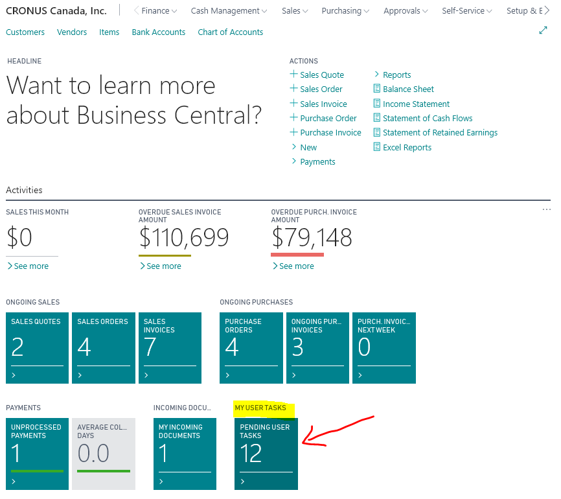Click the plus icon beside Purchase Order
This screenshot has height=499, width=561.
tap(293, 118)
